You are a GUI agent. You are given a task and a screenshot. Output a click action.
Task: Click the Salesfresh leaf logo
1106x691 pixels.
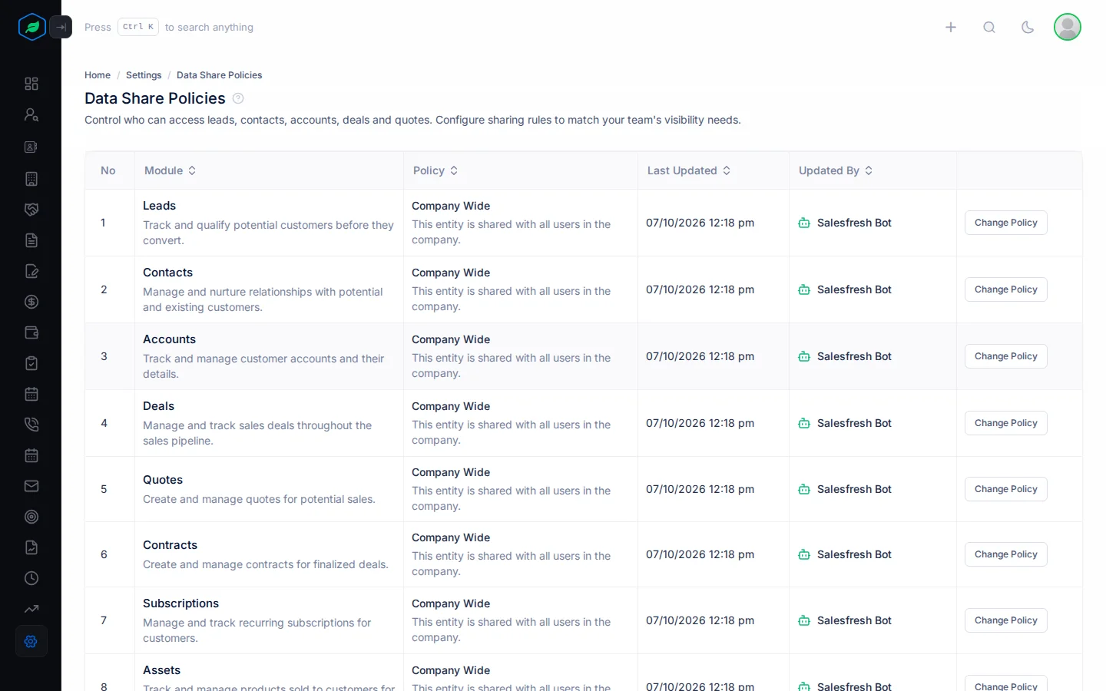32,27
